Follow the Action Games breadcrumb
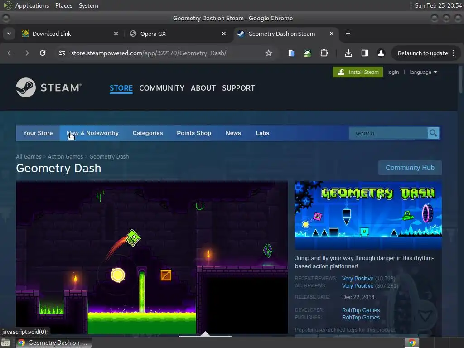Viewport: 464px width, 348px height. (65, 156)
